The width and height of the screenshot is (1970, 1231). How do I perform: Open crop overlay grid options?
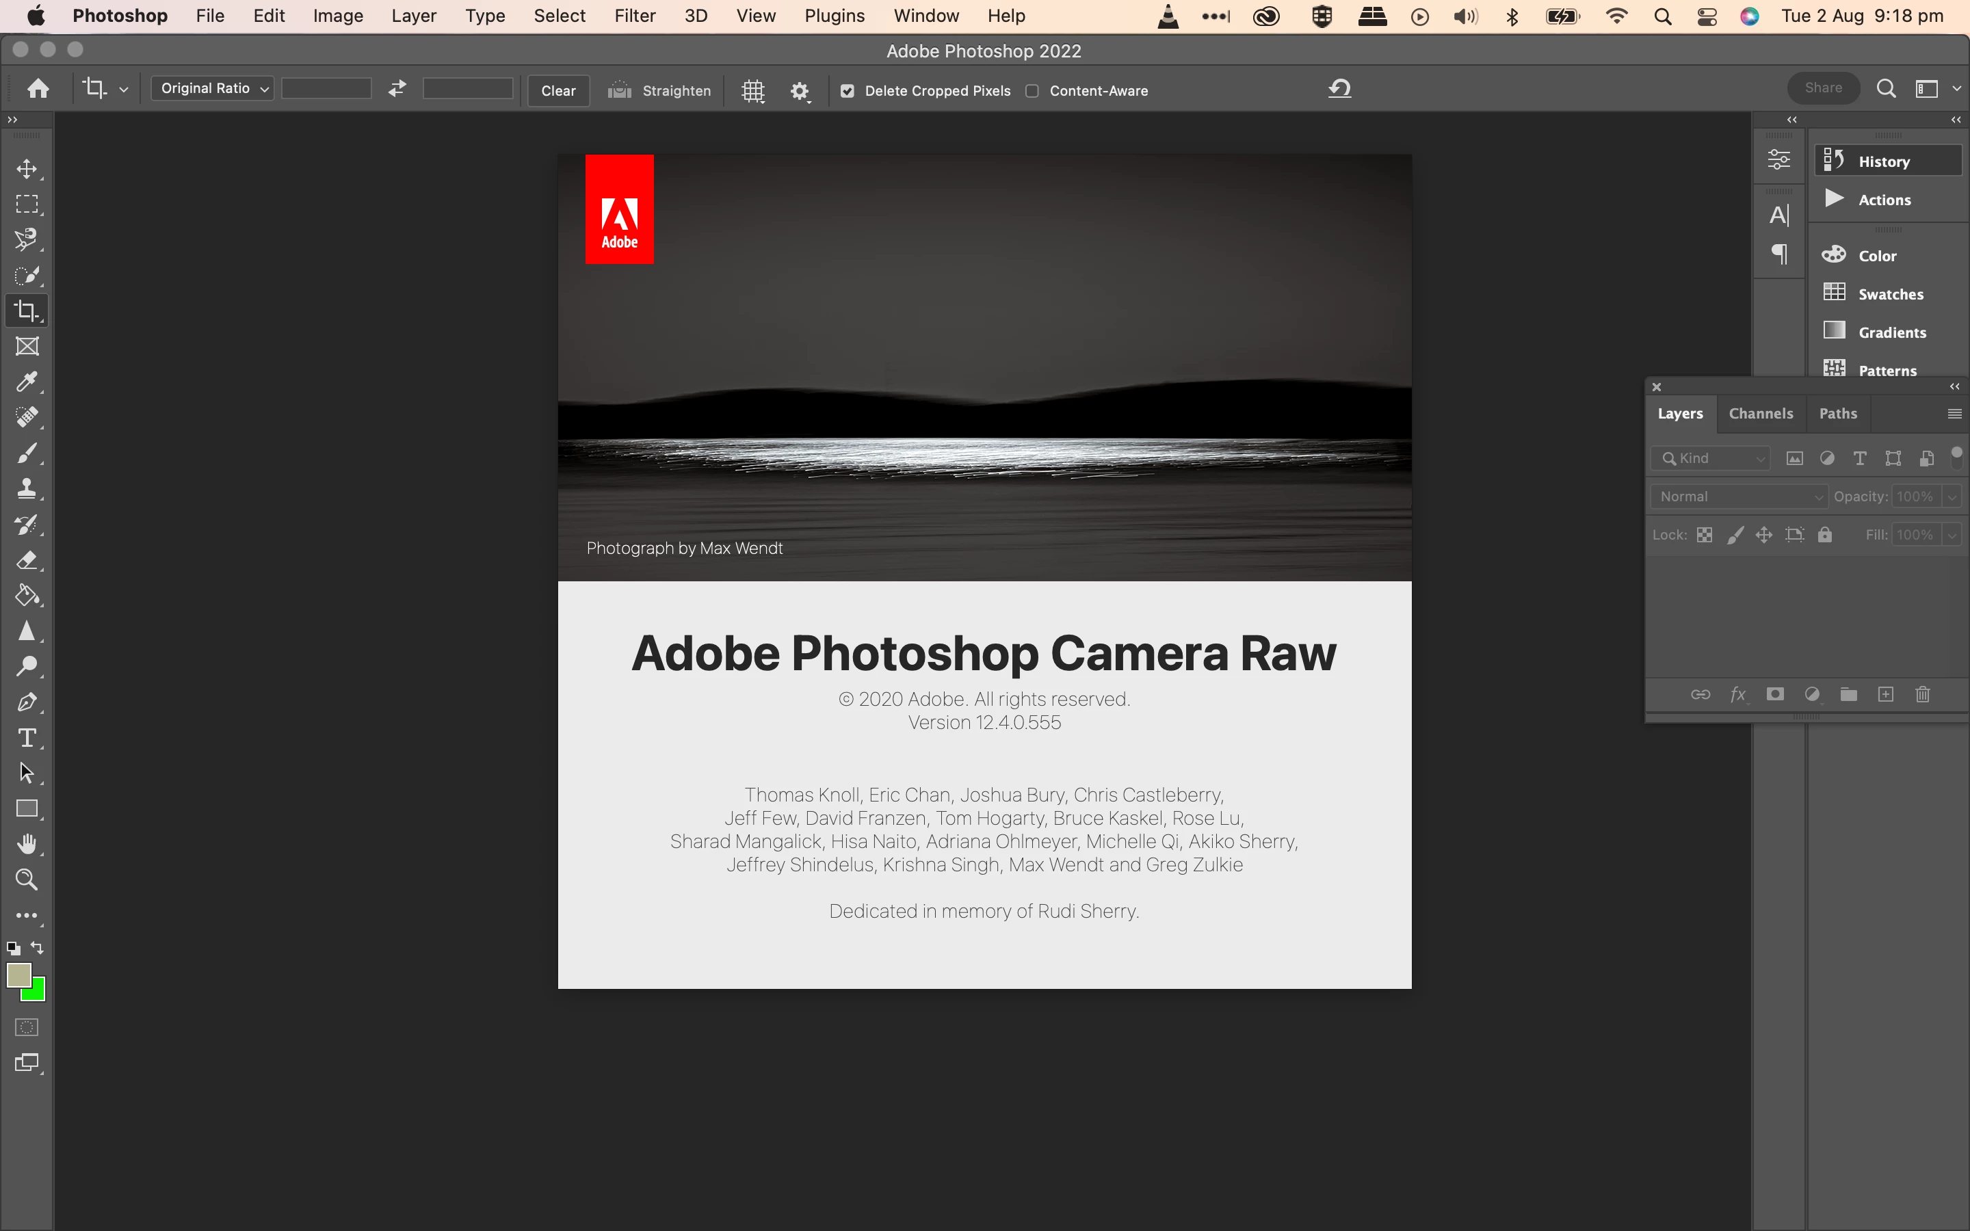pos(753,90)
